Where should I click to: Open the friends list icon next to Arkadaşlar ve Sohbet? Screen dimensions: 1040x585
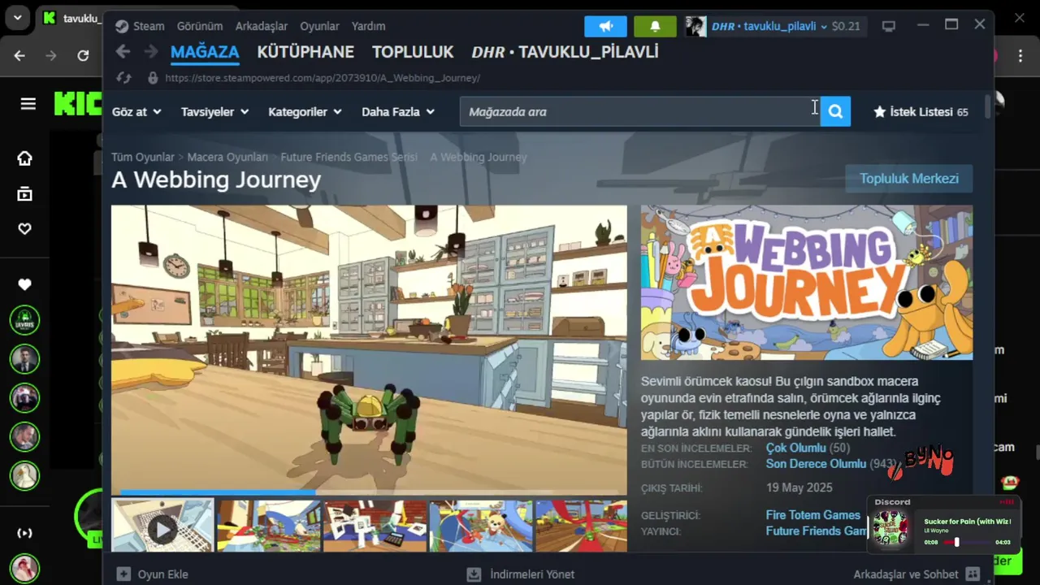pos(972,574)
